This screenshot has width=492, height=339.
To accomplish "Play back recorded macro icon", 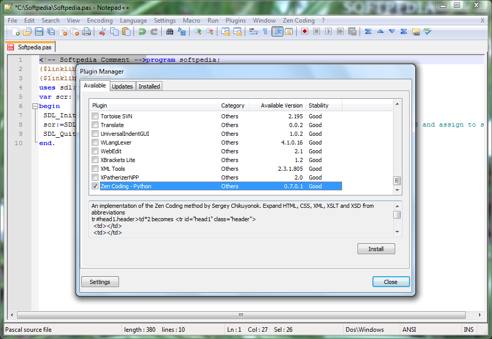I will pyautogui.click(x=328, y=32).
